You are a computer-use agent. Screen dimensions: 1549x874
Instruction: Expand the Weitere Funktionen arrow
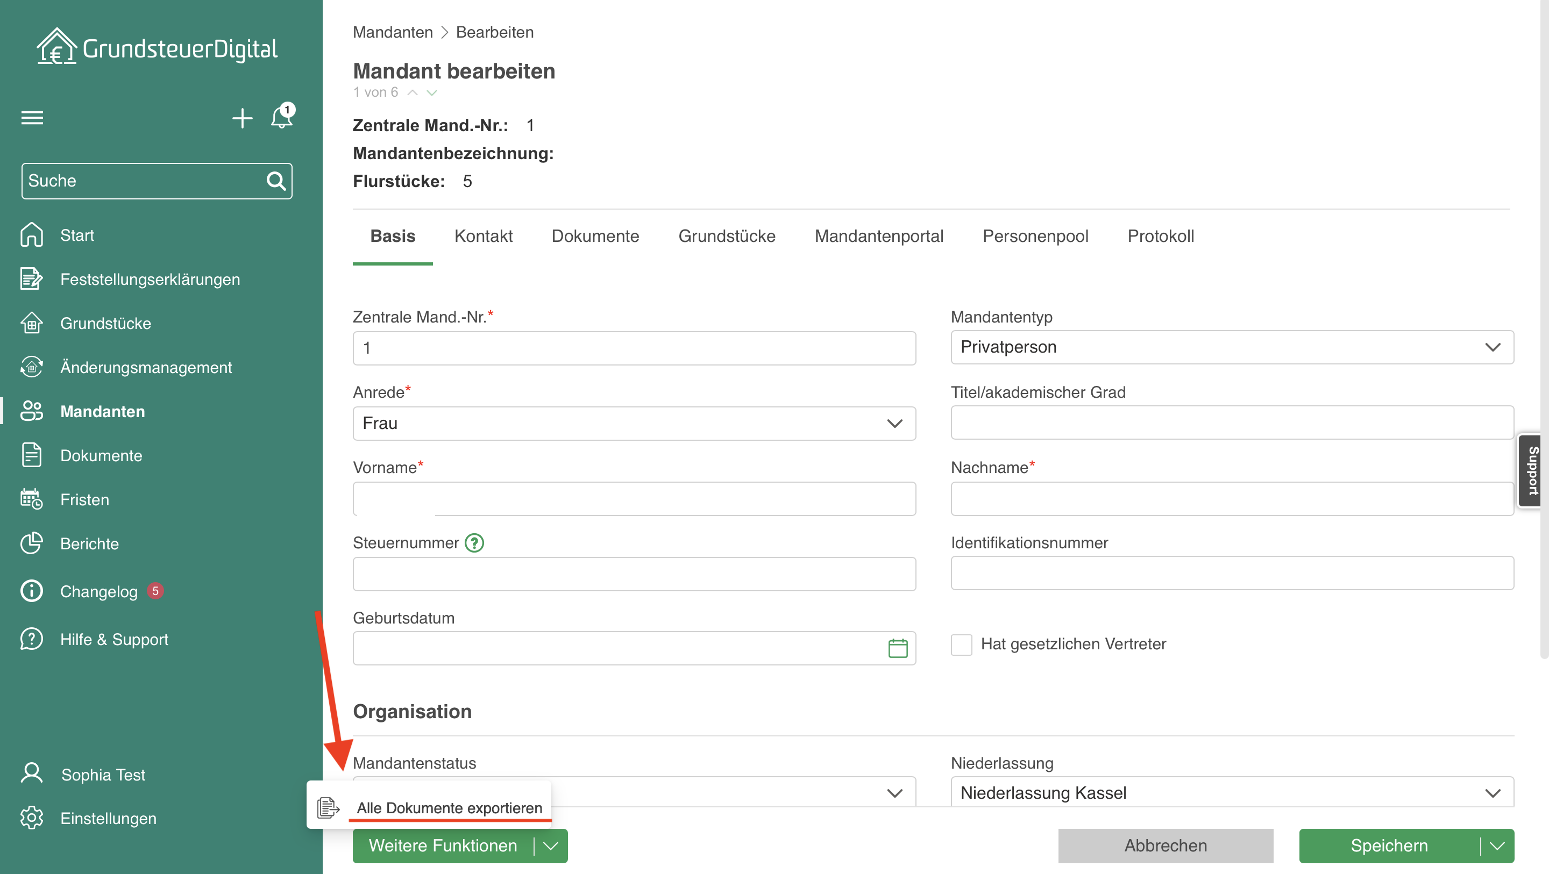pos(551,846)
